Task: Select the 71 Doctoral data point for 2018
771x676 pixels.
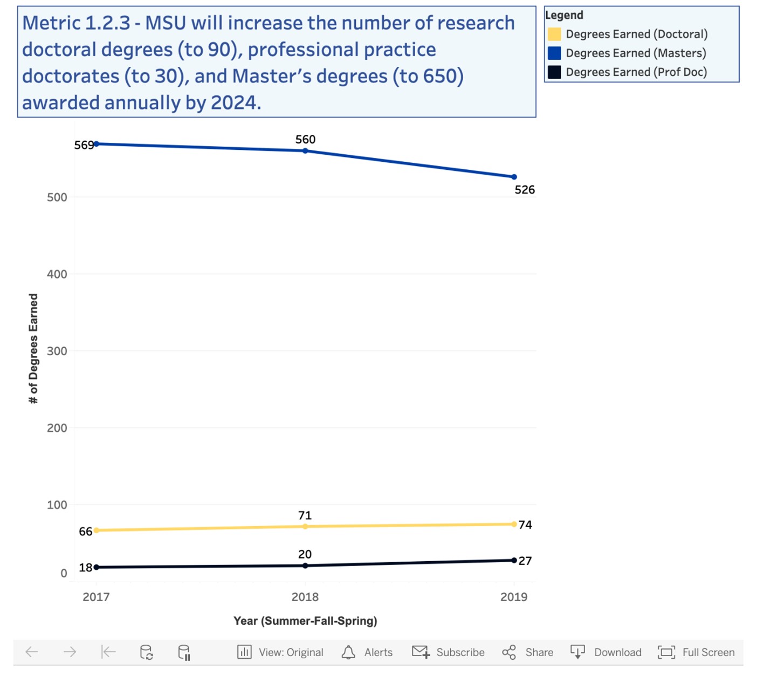Action: coord(305,527)
